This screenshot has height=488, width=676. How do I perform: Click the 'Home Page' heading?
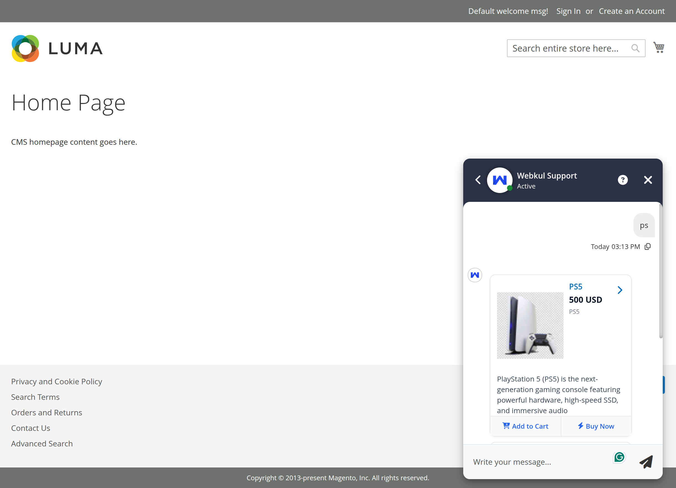tap(68, 103)
